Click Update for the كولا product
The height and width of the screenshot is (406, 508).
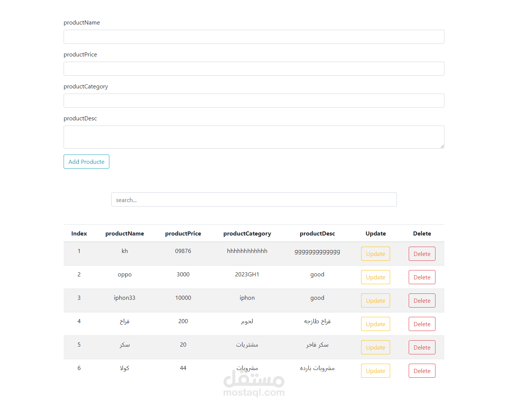(x=375, y=371)
